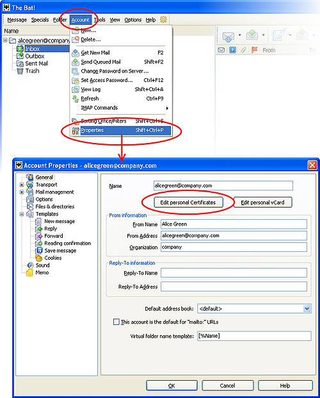Click the Send Queued Mail toolbar icon
This screenshot has height=398, width=320.
pyautogui.click(x=252, y=35)
